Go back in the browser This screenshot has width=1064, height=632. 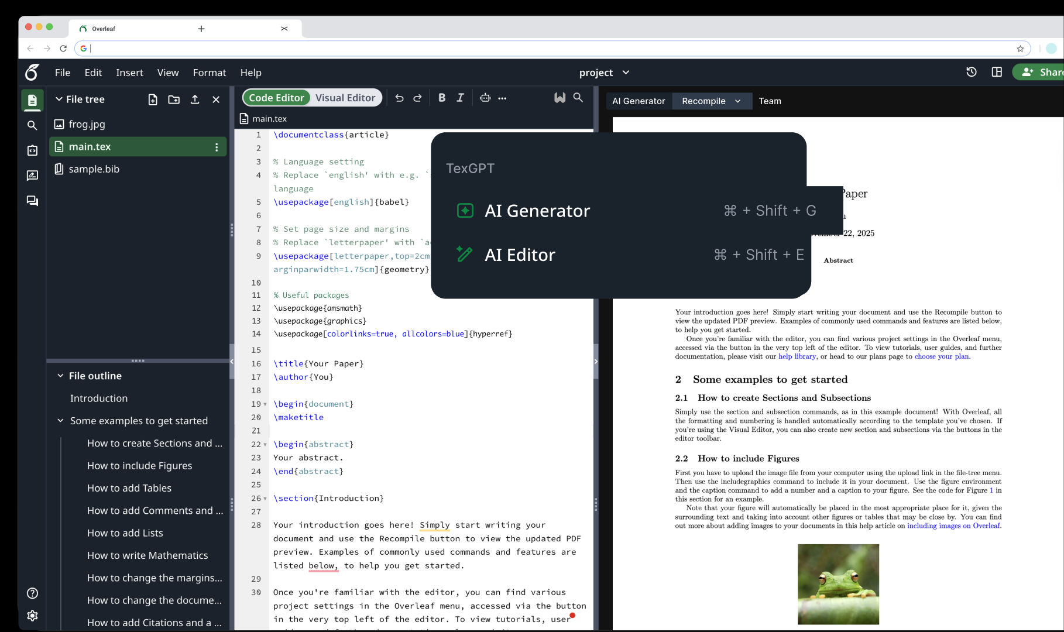pos(30,49)
